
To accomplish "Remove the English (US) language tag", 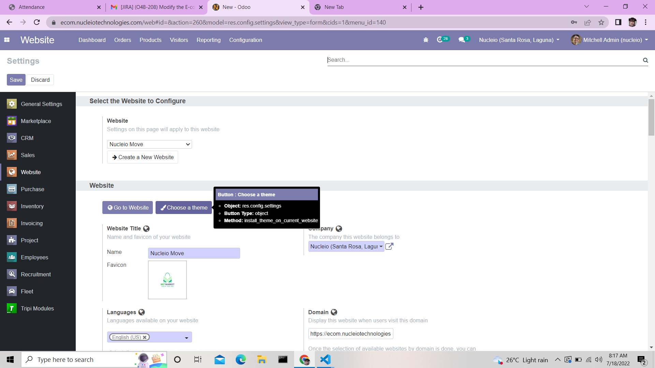I will tap(145, 337).
